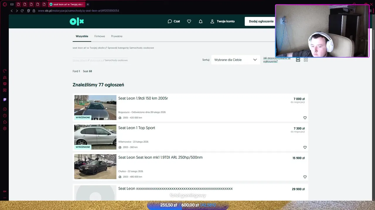Click the 2003 - 480 000 km mileage text
Image resolution: width=375 pixels, height=210 pixels.
point(132,177)
